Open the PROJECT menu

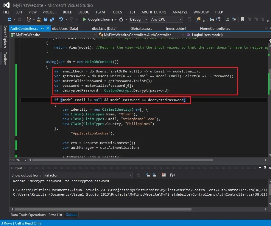coord(50,12)
